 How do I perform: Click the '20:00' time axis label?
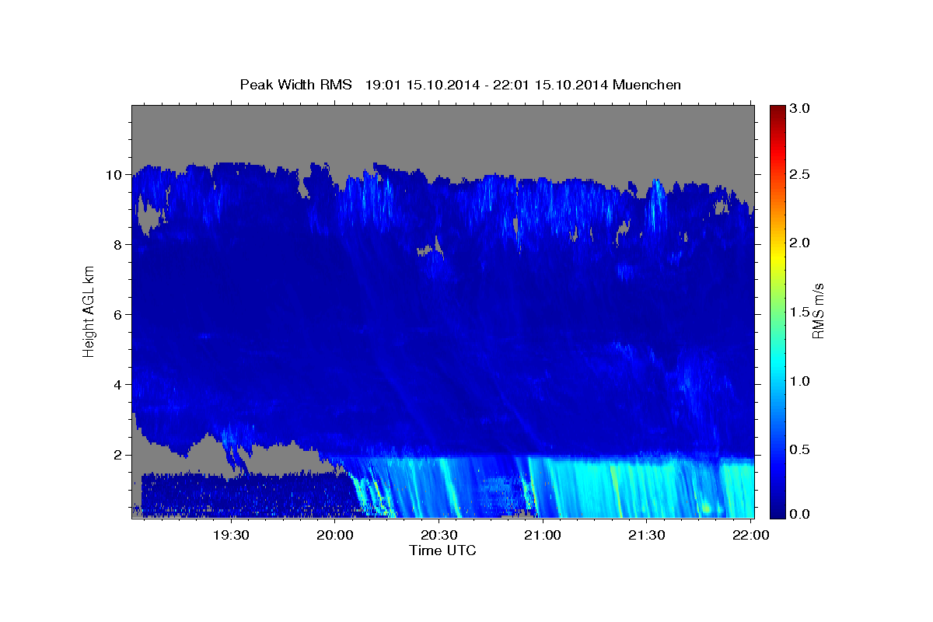[x=336, y=535]
